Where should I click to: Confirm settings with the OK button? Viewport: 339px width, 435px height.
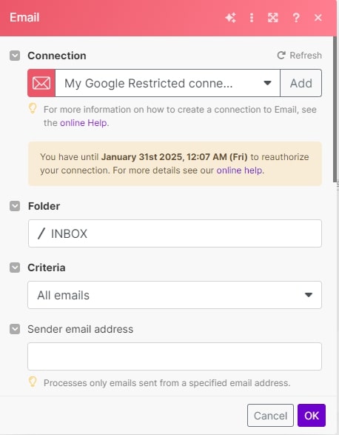pos(312,415)
